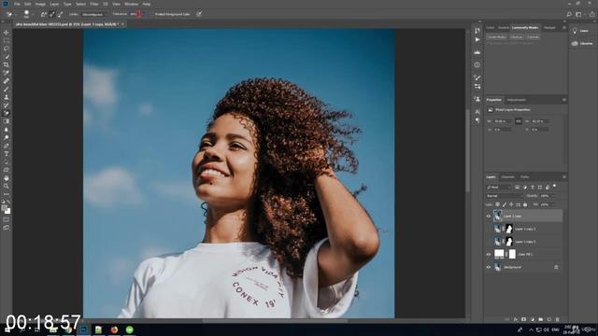Open the Learn panel button

click(x=580, y=31)
